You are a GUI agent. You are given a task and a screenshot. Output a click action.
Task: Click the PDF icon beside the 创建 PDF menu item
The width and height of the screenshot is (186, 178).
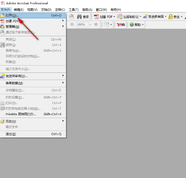[2, 21]
